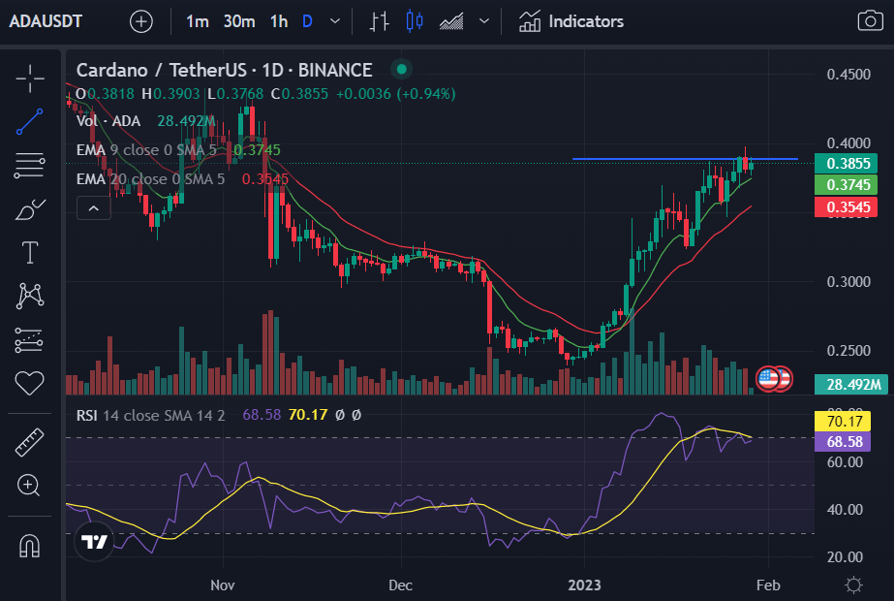Viewport: 895px width, 601px height.
Task: Click the 28.492M volume axis label
Action: coord(853,385)
